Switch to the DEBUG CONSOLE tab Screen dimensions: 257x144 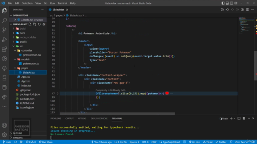pyautogui.click(x=99, y=118)
